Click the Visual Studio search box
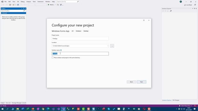Viewport: 198px width, 111px height. tap(68, 2)
